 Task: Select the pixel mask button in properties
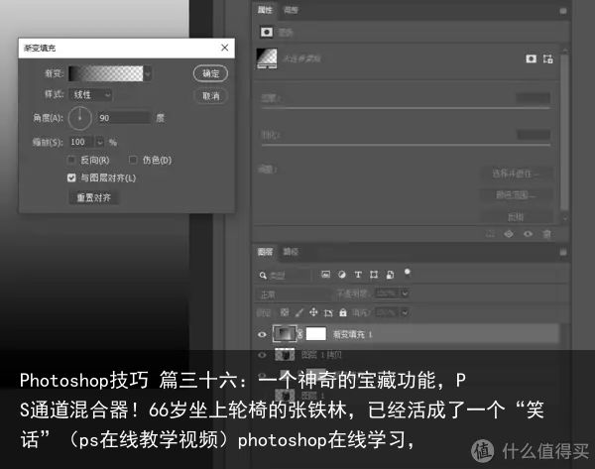click(531, 59)
